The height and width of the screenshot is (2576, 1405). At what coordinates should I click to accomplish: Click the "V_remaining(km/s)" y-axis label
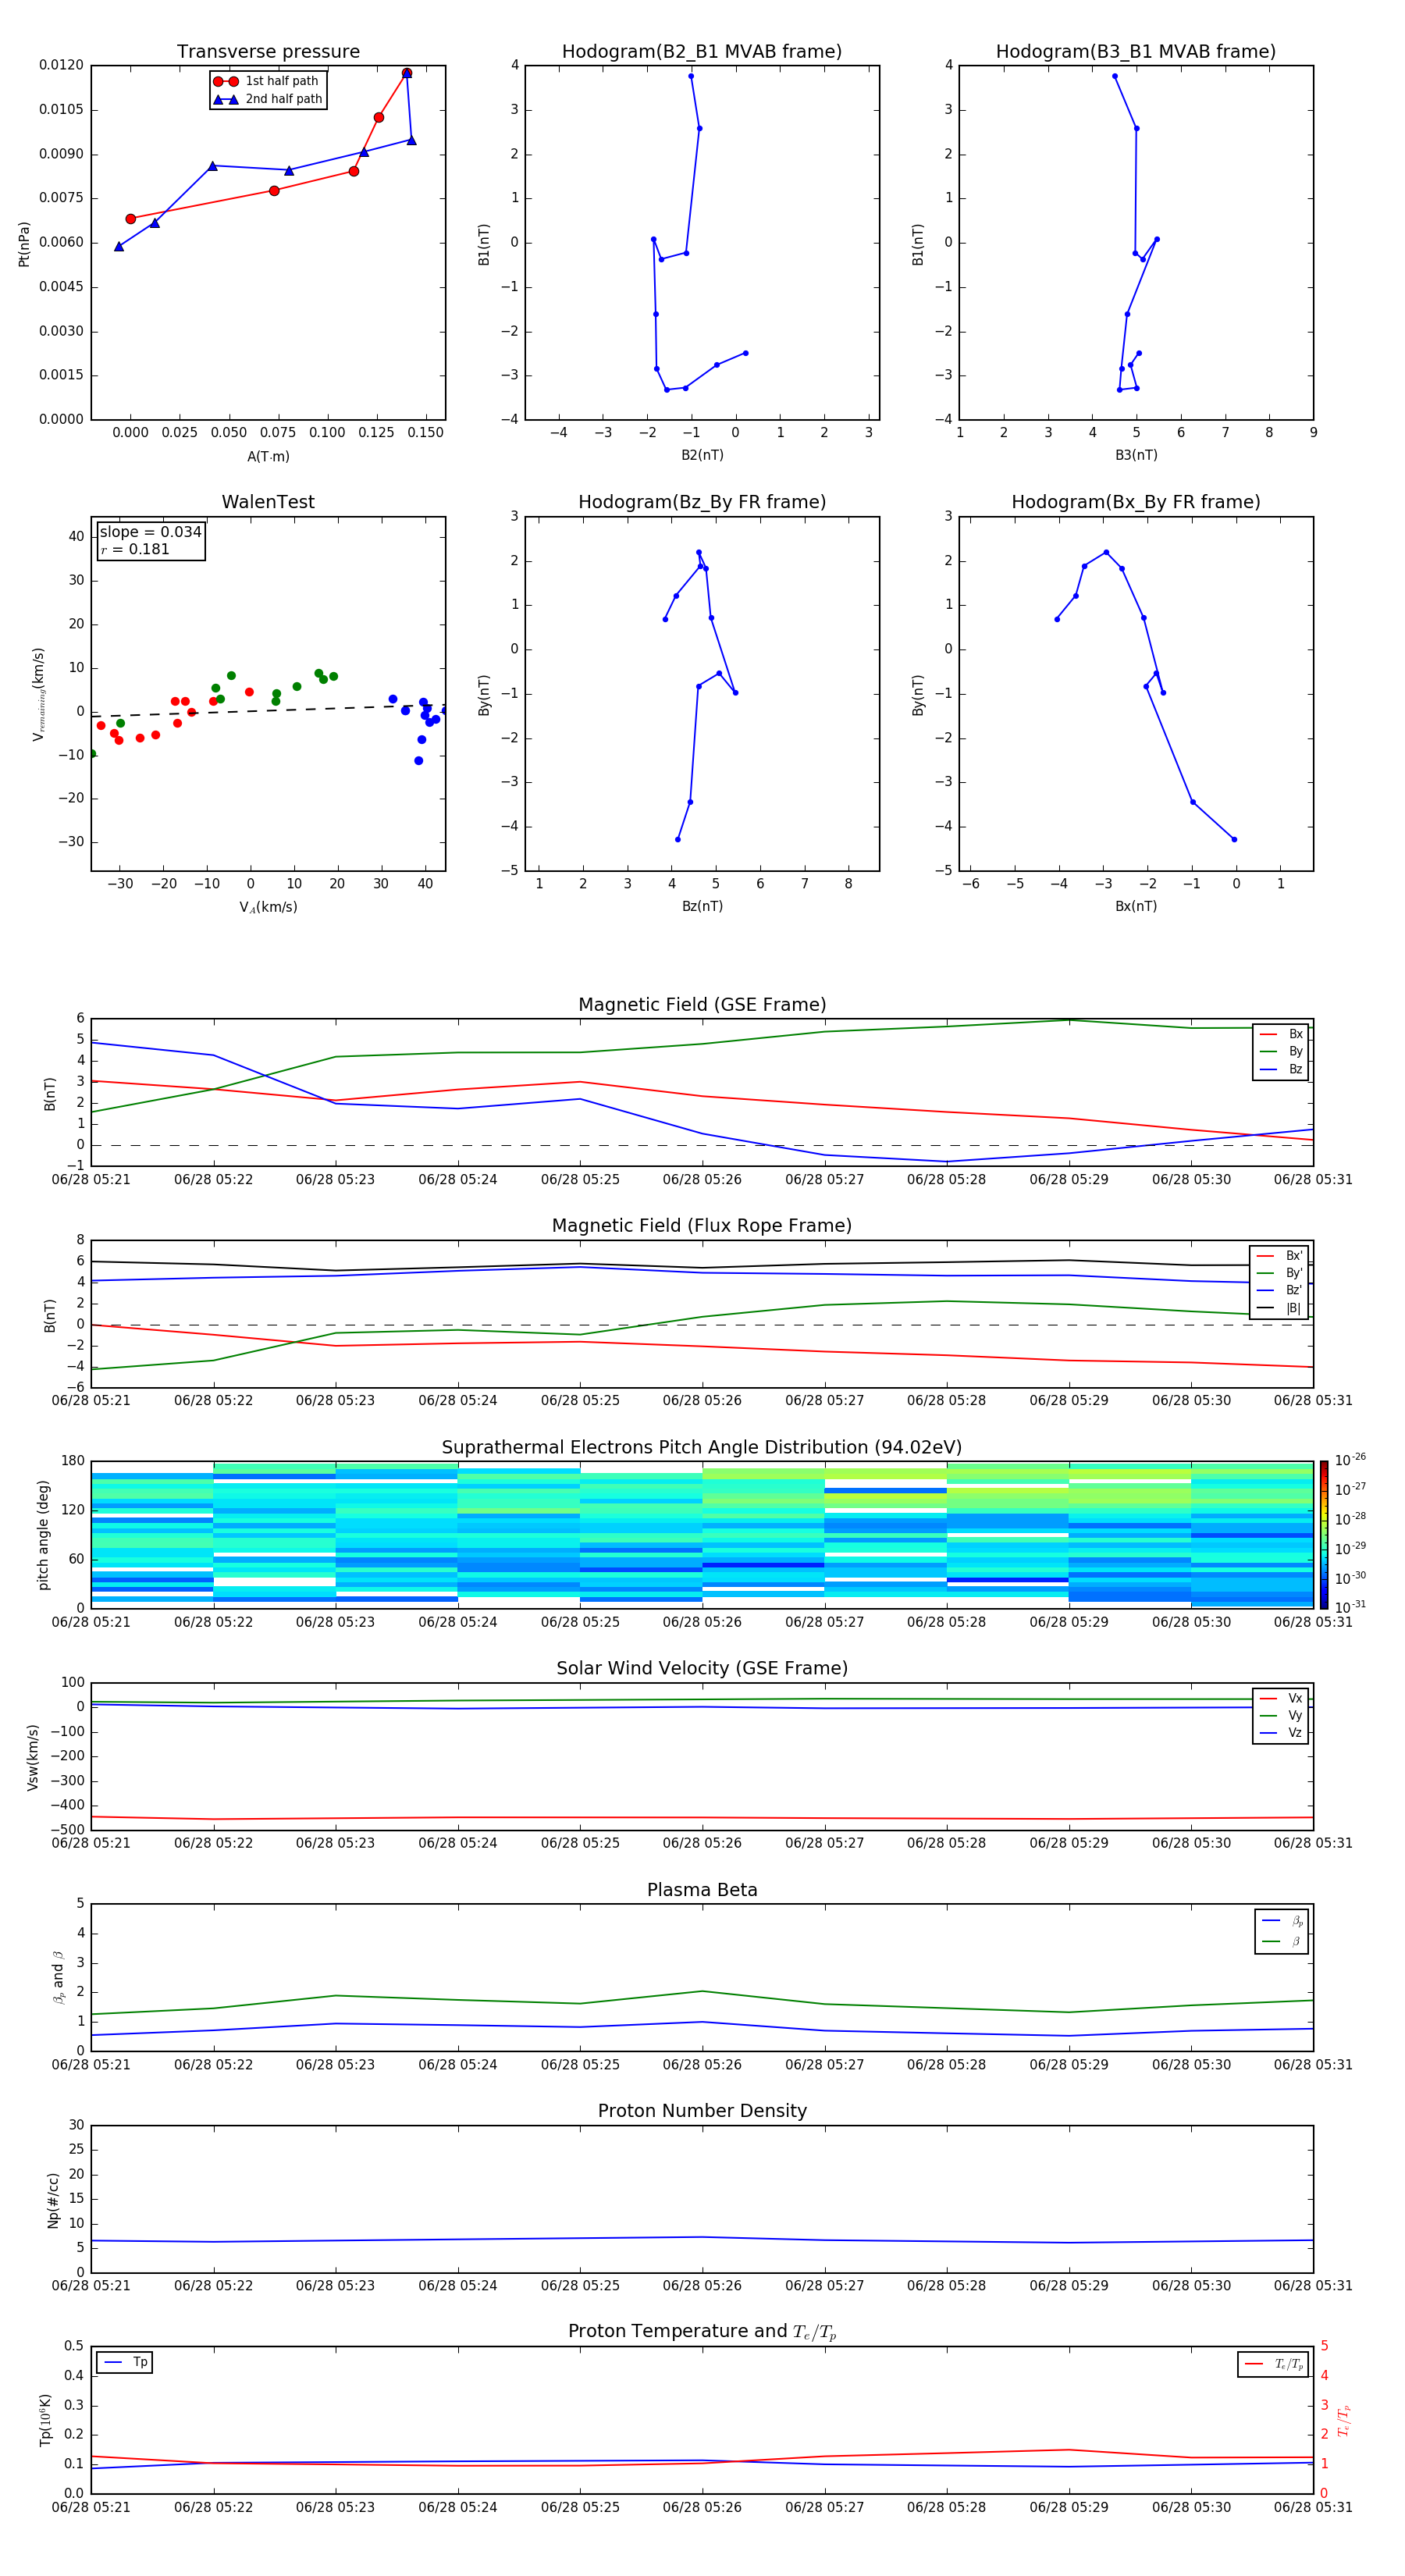click(x=39, y=694)
